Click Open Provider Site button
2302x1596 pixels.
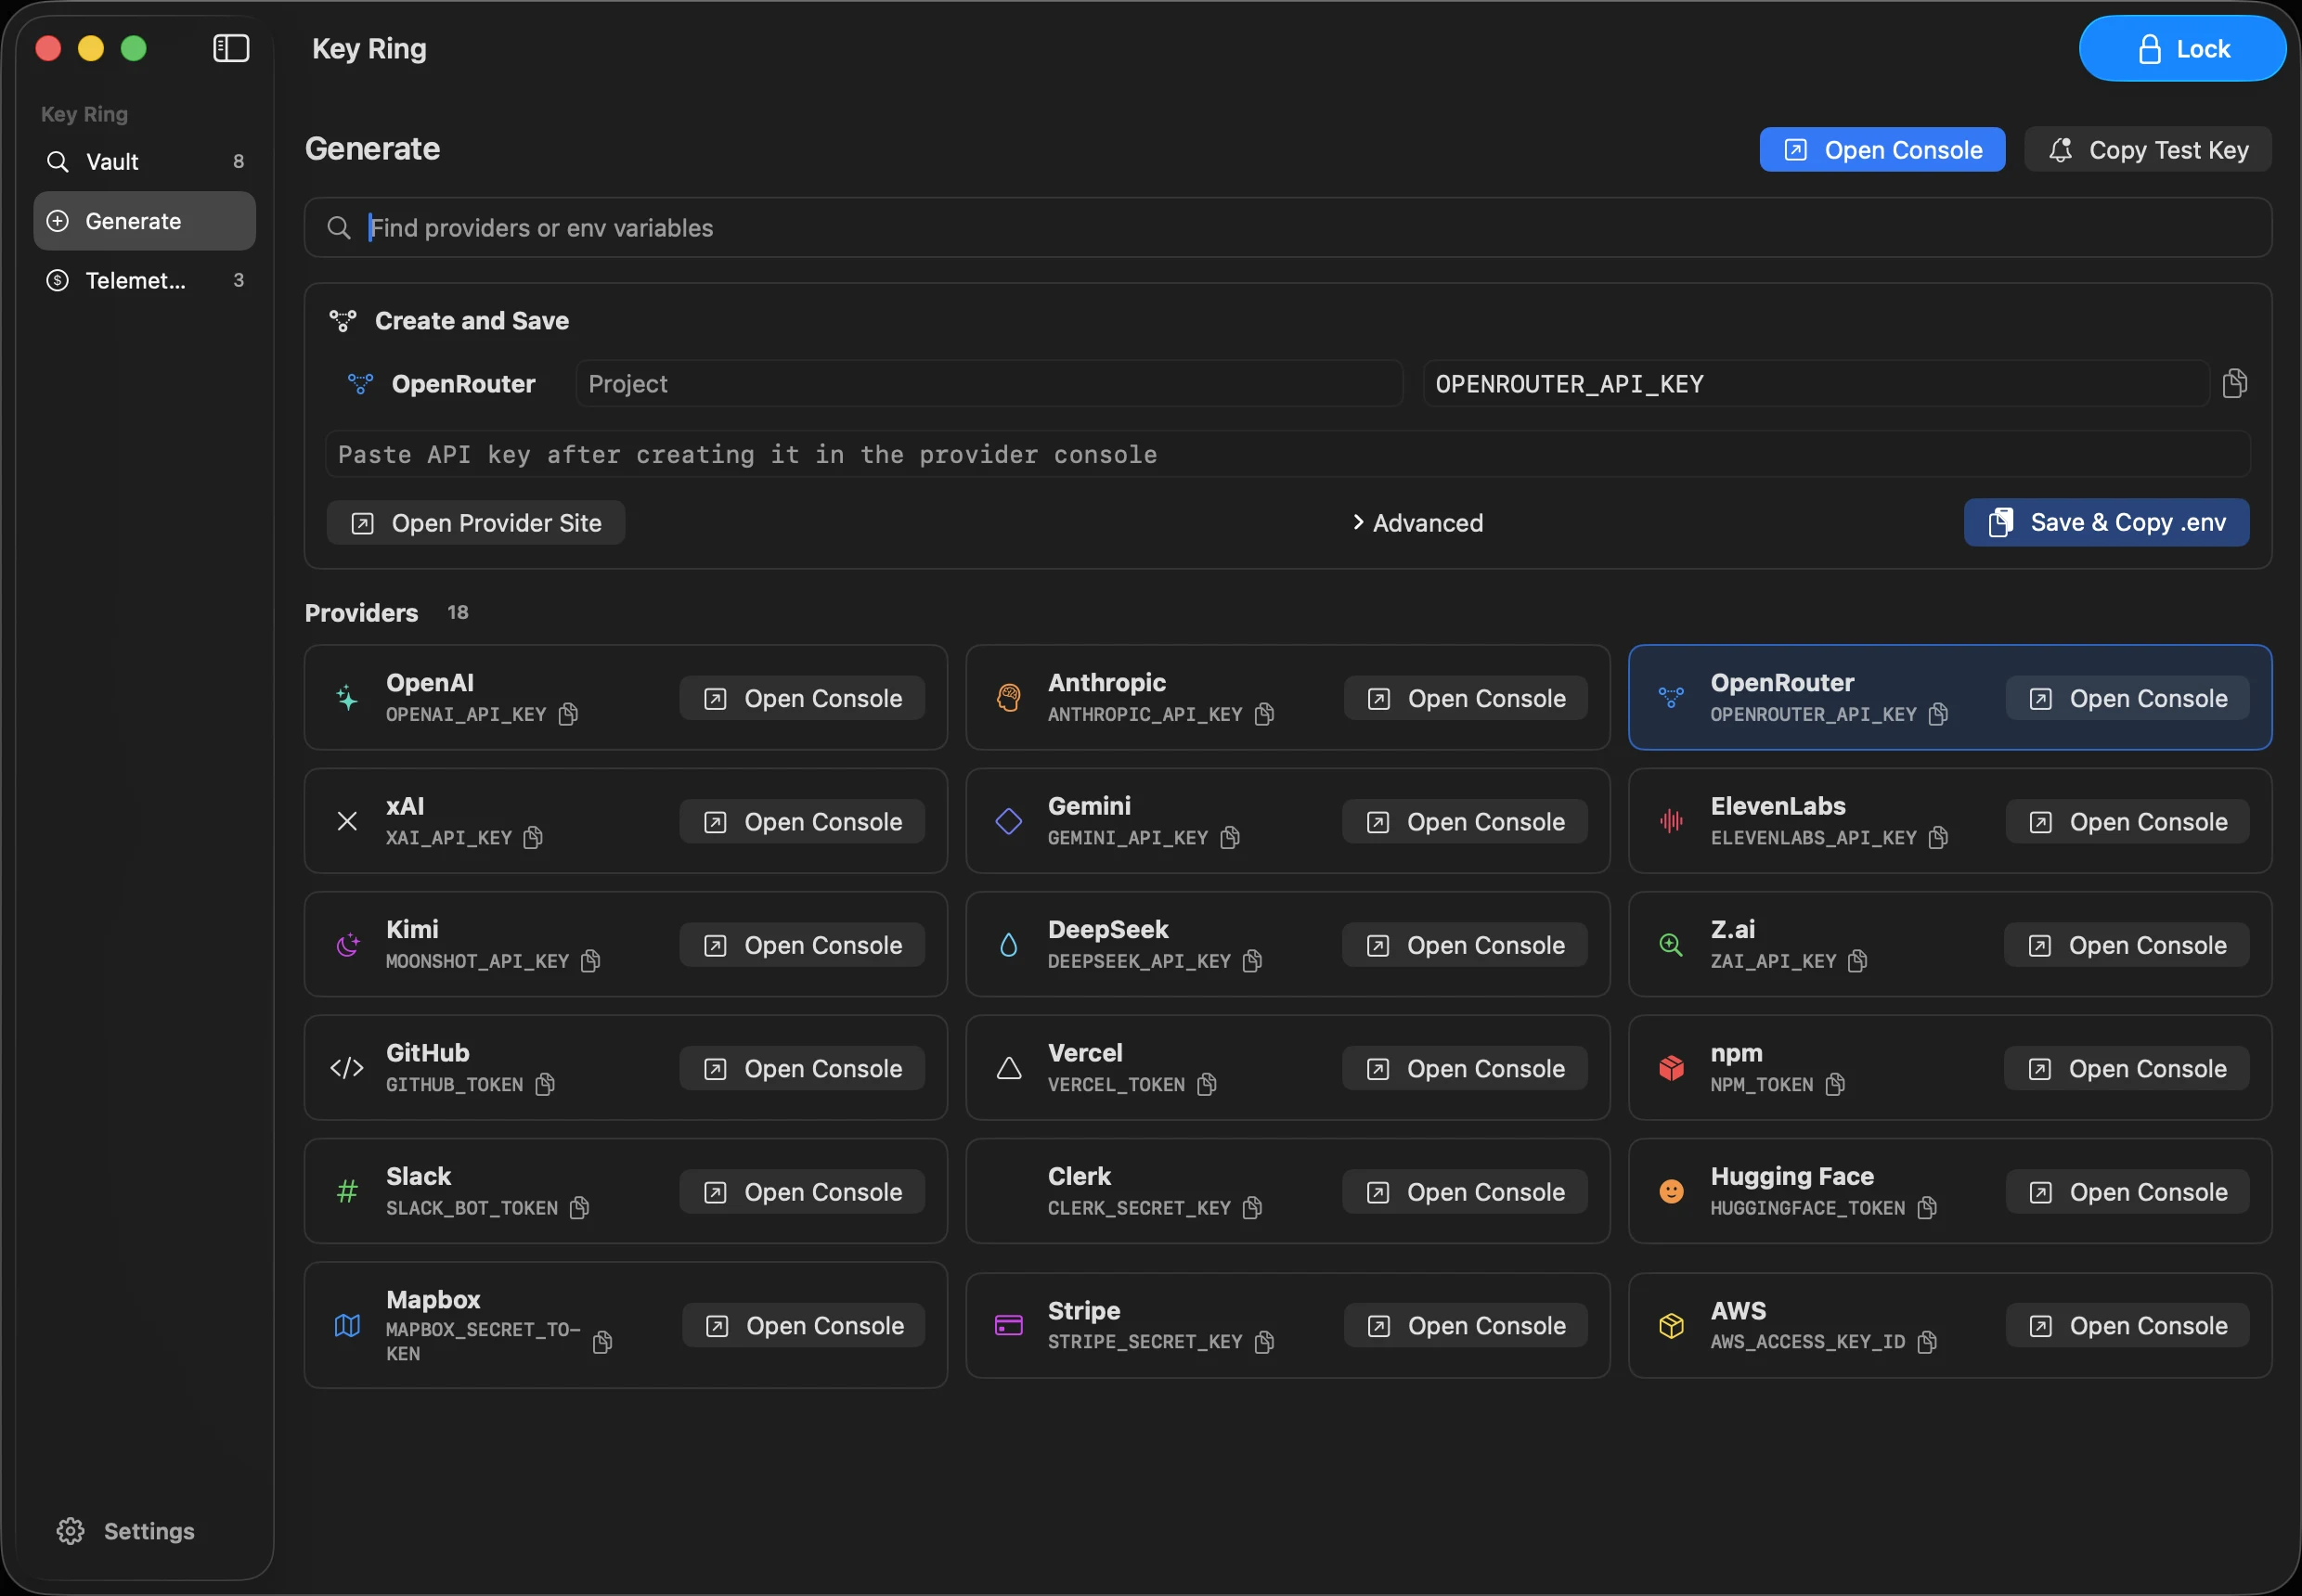coord(476,523)
